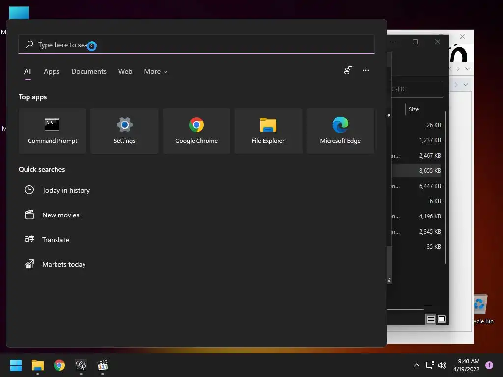The height and width of the screenshot is (377, 503).
Task: Select the 26 KB file row
Action: click(x=416, y=125)
